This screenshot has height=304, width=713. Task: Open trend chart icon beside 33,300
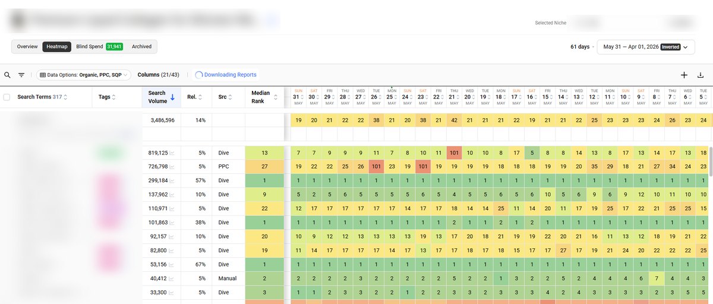point(172,292)
